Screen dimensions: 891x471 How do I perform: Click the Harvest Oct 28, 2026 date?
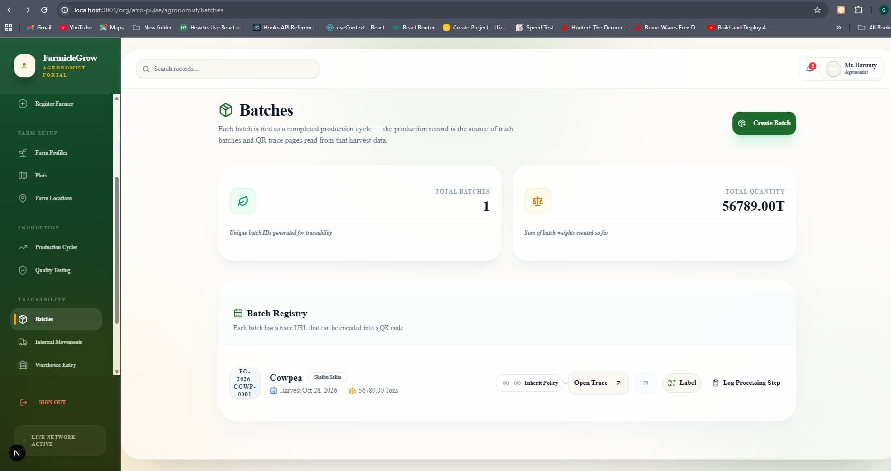[x=308, y=391]
